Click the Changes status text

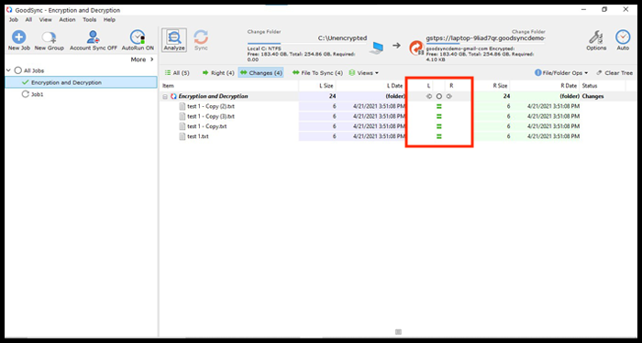[x=592, y=96]
